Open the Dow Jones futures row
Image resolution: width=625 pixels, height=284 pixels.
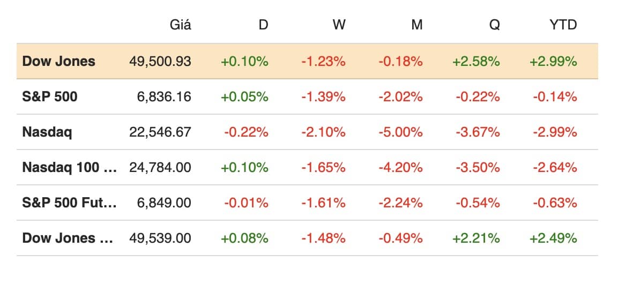tap(67, 238)
